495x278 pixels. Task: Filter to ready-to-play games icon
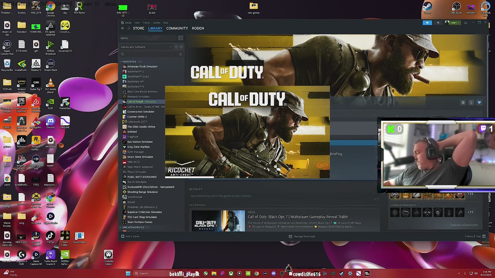tap(181, 47)
